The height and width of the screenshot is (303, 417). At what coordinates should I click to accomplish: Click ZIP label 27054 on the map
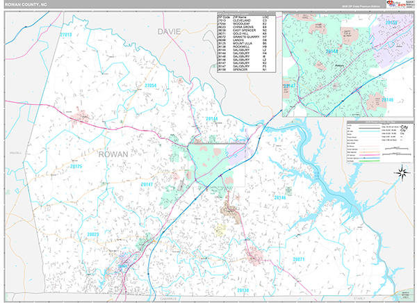(151, 85)
